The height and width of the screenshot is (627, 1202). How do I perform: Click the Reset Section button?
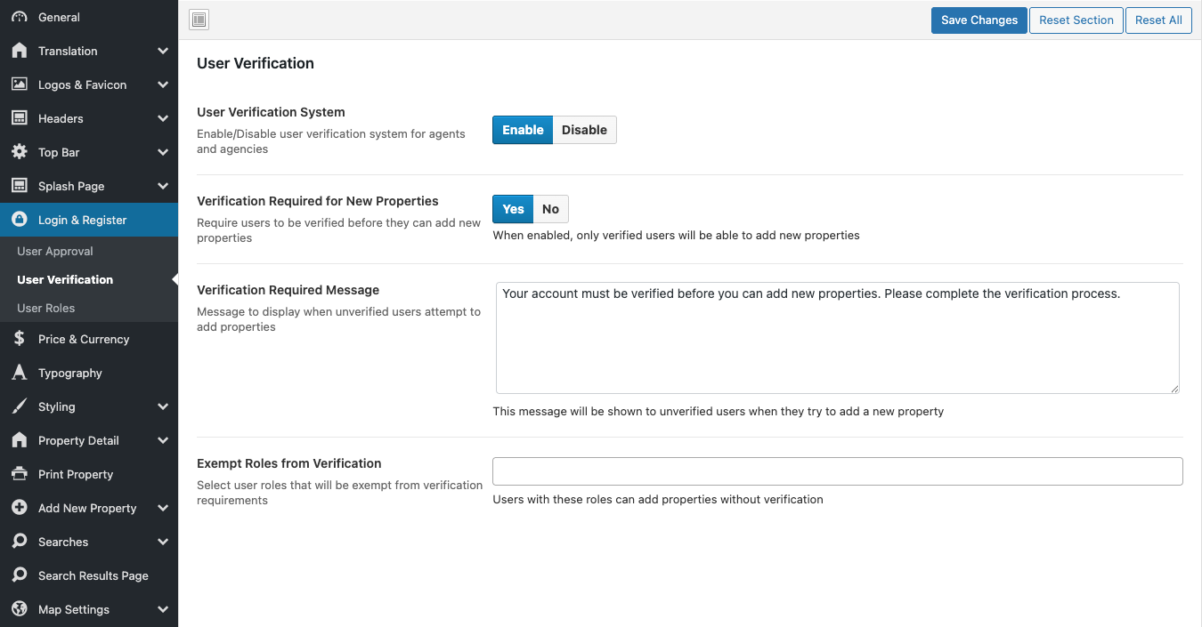coord(1076,20)
